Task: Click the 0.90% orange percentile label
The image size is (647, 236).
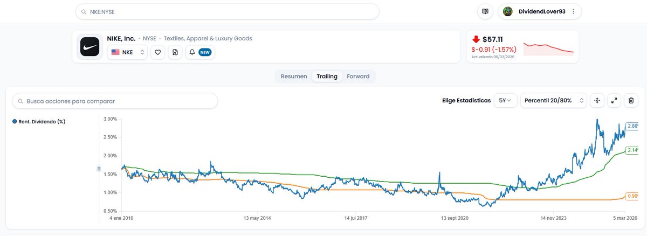Action: 631,196
